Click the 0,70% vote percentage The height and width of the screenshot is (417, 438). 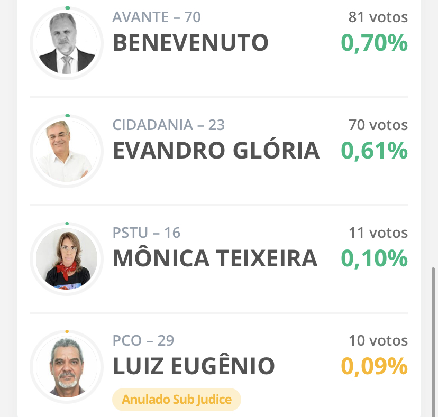pos(375,43)
